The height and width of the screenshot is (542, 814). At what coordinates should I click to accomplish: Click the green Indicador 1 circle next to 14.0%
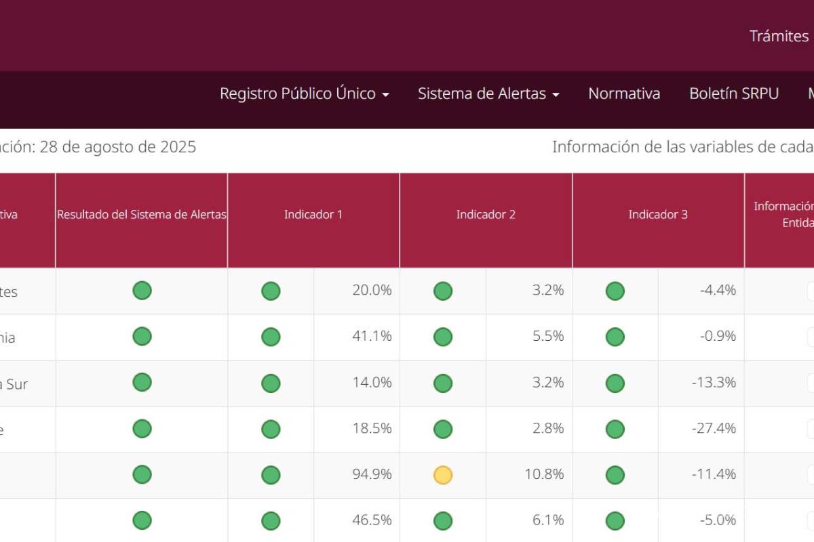[x=271, y=383]
